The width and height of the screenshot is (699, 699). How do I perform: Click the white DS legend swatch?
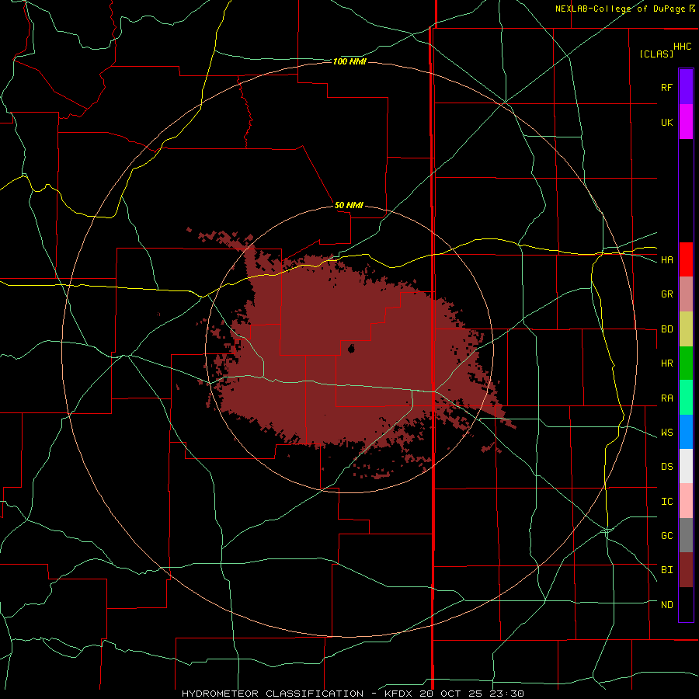pyautogui.click(x=686, y=466)
